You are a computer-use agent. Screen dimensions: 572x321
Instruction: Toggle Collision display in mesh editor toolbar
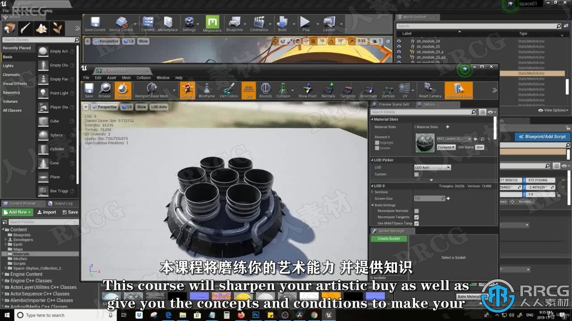pos(283,91)
